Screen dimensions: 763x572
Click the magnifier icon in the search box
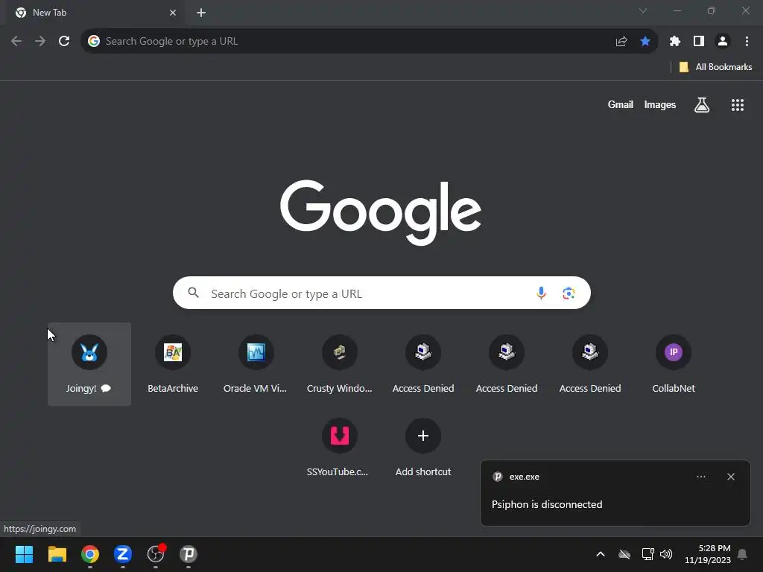(194, 293)
